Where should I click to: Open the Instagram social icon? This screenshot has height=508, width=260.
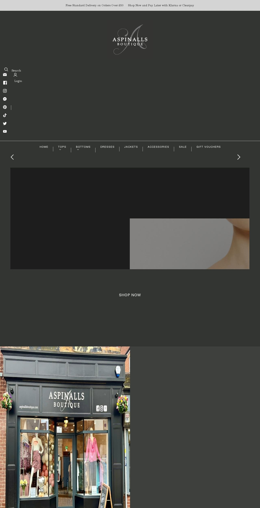(x=5, y=91)
